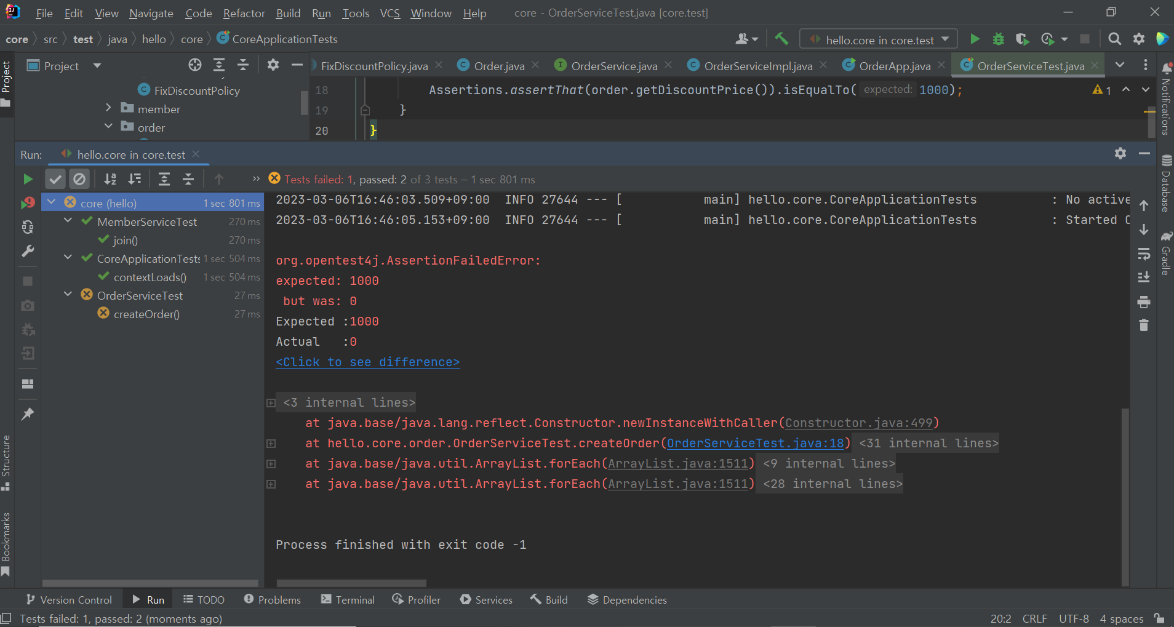Click the Down Stack Trace arrow icon
Image resolution: width=1174 pixels, height=627 pixels.
tap(1144, 230)
